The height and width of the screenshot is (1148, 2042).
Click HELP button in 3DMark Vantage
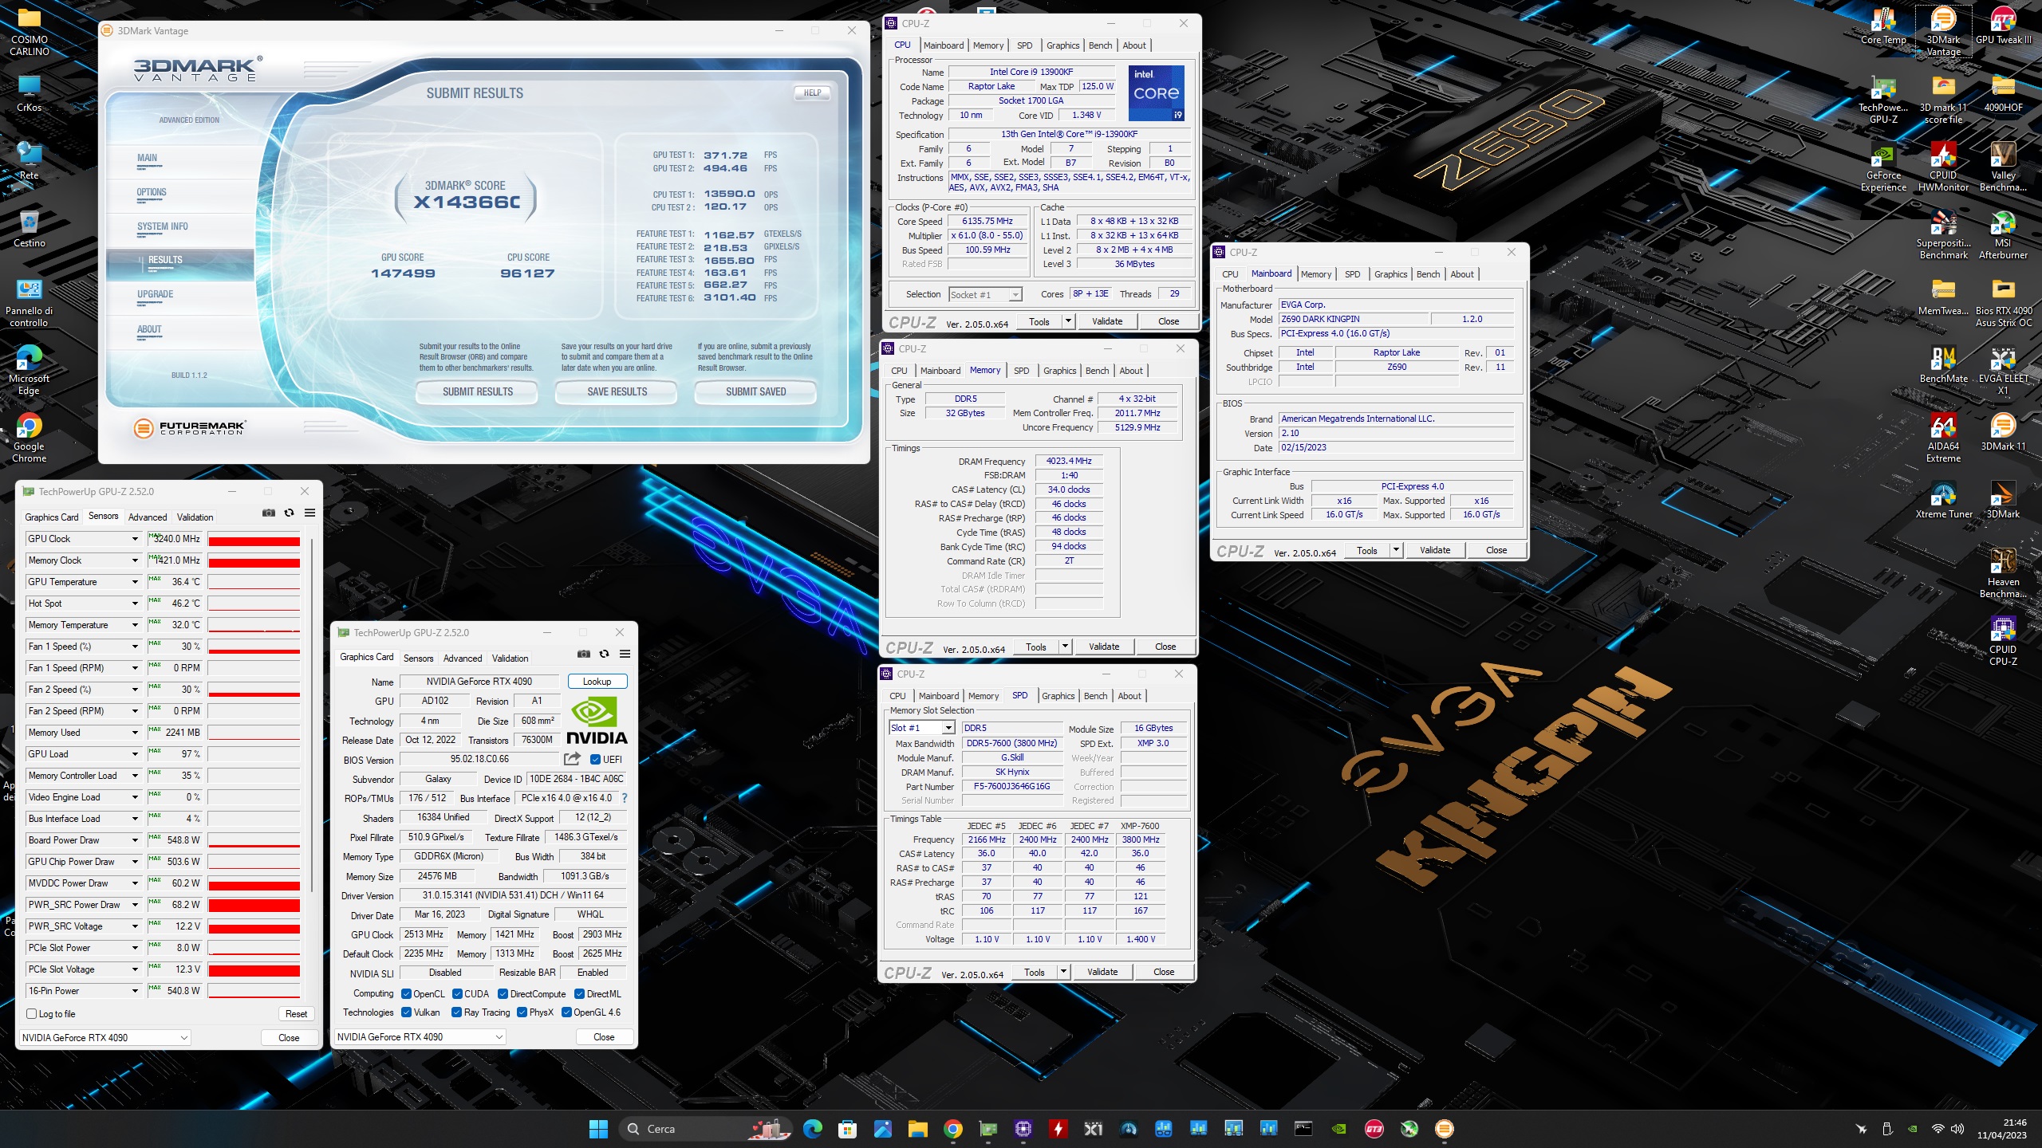click(x=813, y=92)
